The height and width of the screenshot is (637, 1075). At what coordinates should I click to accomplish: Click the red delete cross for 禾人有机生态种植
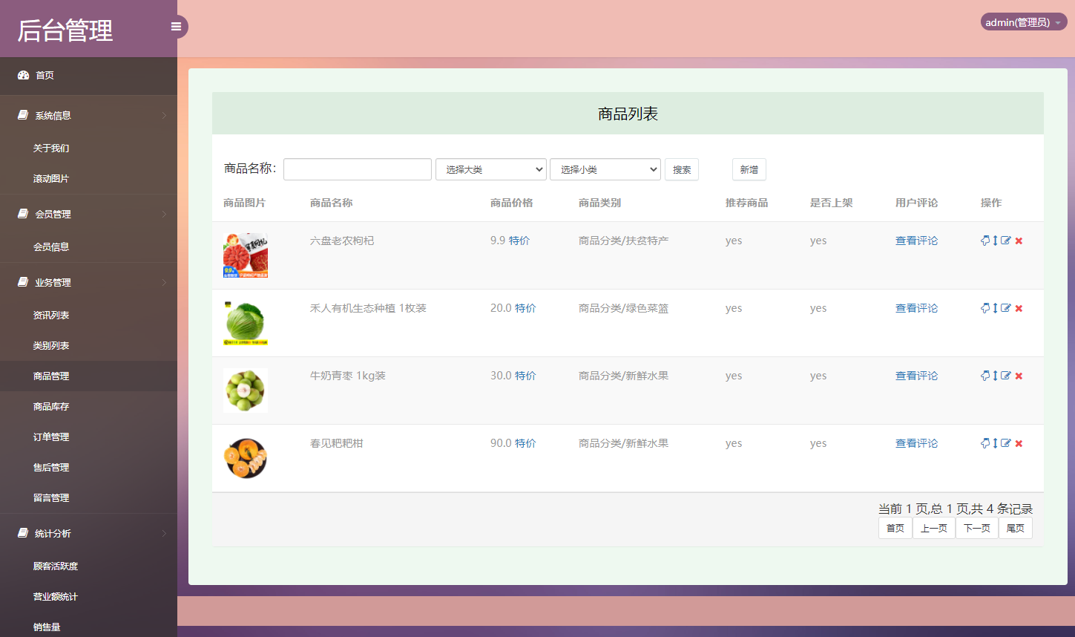(1019, 307)
